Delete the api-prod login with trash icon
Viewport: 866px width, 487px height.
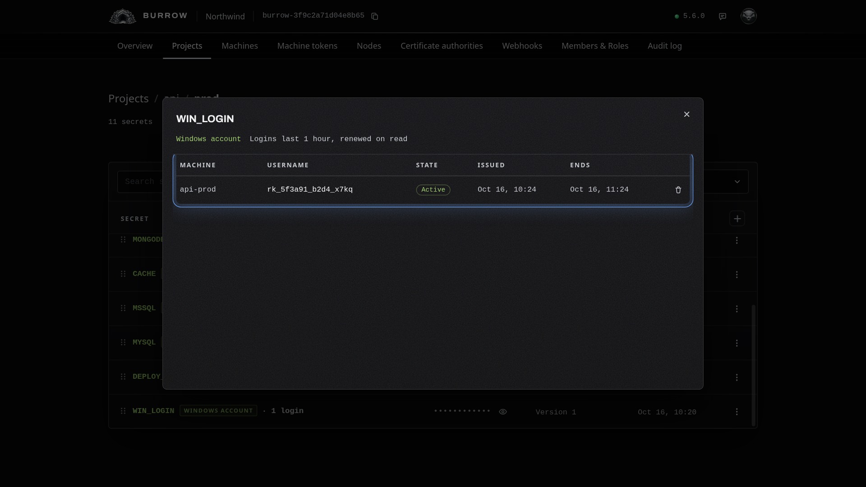(x=678, y=190)
